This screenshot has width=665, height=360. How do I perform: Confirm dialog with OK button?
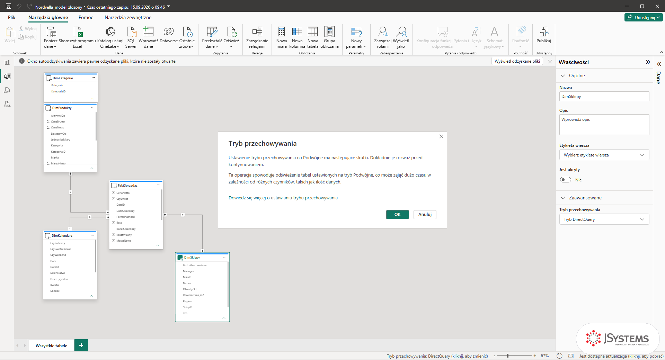coord(397,215)
